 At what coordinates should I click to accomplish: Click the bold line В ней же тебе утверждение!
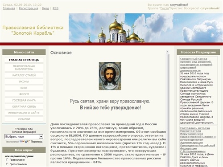click(110, 107)
